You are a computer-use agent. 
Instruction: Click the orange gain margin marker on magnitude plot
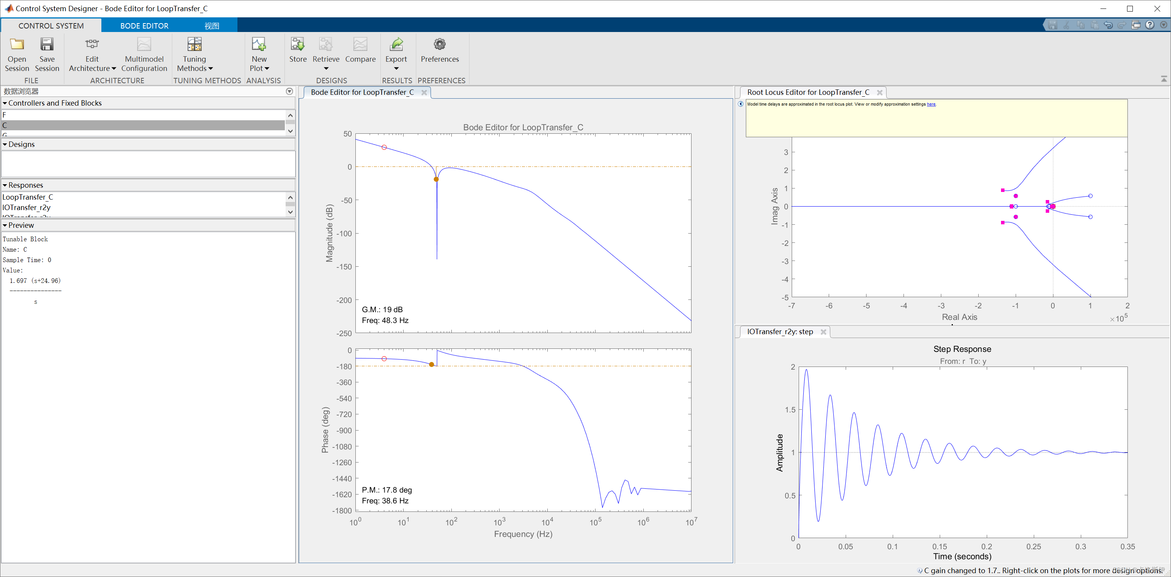click(436, 179)
